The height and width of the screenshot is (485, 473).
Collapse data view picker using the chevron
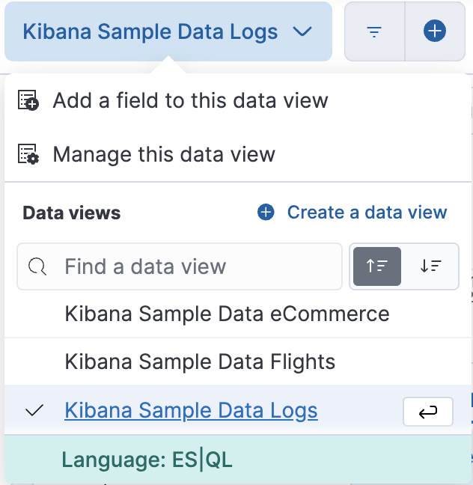pos(302,32)
